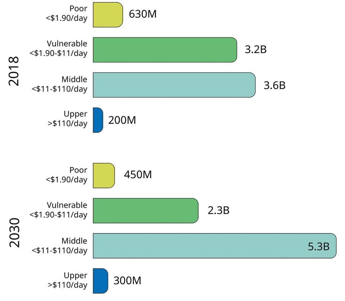
Task: Select the 2018 Upper blue bar
Action: 98,120
